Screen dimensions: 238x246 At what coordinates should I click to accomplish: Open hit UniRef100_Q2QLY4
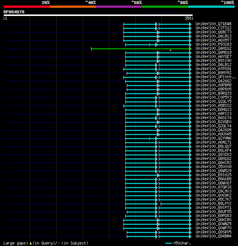tap(213, 126)
